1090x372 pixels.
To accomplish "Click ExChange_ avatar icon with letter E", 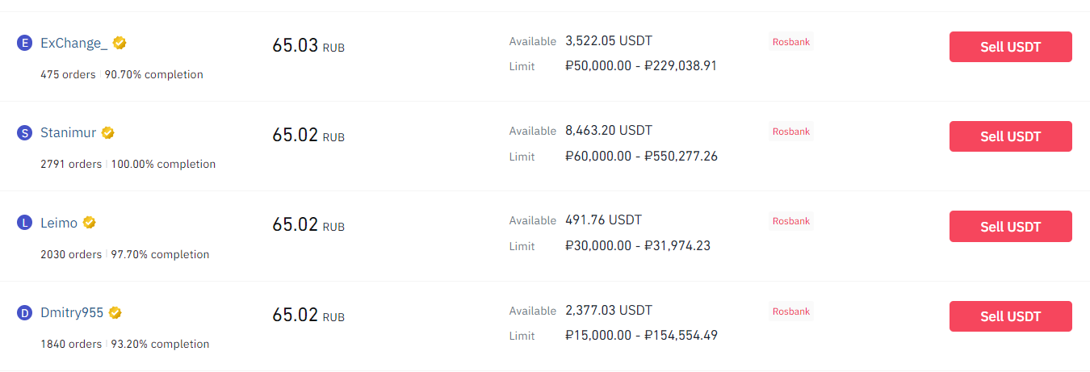I will (24, 44).
